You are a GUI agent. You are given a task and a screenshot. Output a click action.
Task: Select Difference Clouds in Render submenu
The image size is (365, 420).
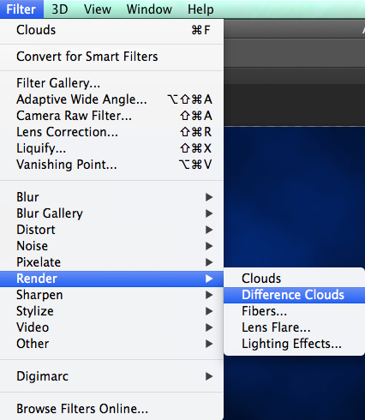294,295
